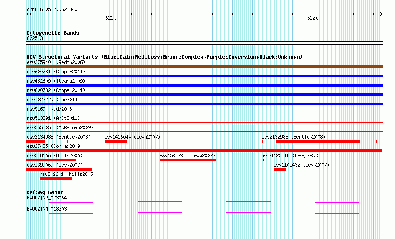
Task: Click the tiny blue esv1623218 marker
Action: tap(264, 160)
